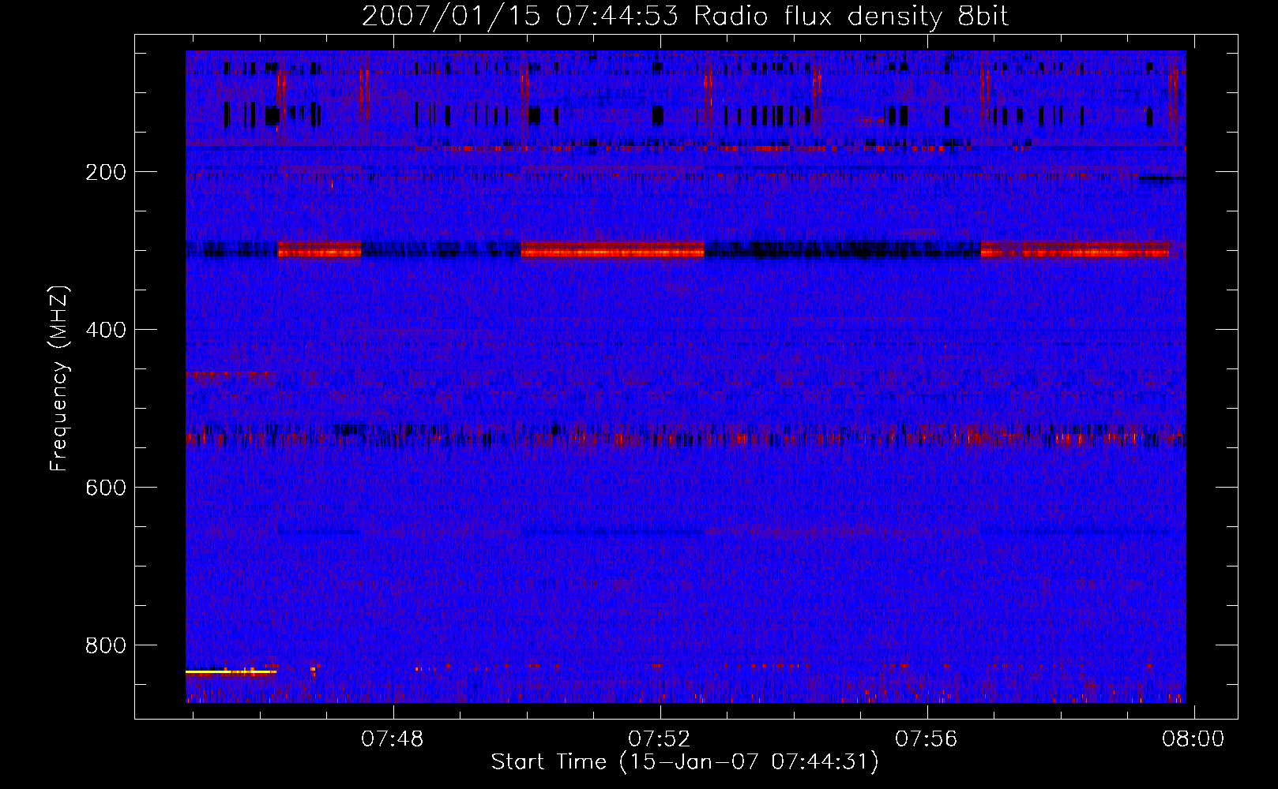This screenshot has height=789, width=1278.
Task: Click the 600 frequency tick label
Action: [x=106, y=488]
